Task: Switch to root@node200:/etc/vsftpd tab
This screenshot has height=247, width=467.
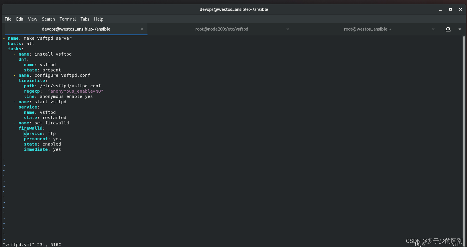Action: click(x=222, y=29)
